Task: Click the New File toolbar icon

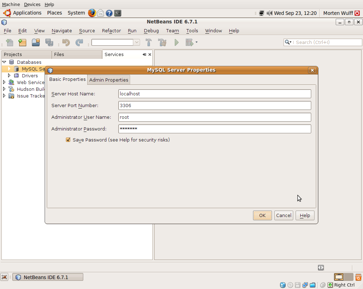Action: tap(10, 43)
